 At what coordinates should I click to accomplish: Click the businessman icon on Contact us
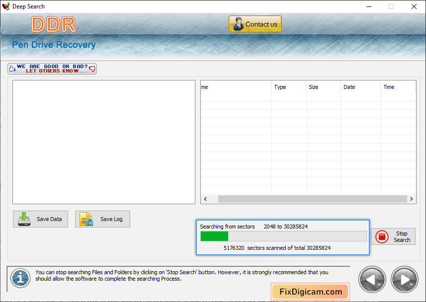(238, 24)
